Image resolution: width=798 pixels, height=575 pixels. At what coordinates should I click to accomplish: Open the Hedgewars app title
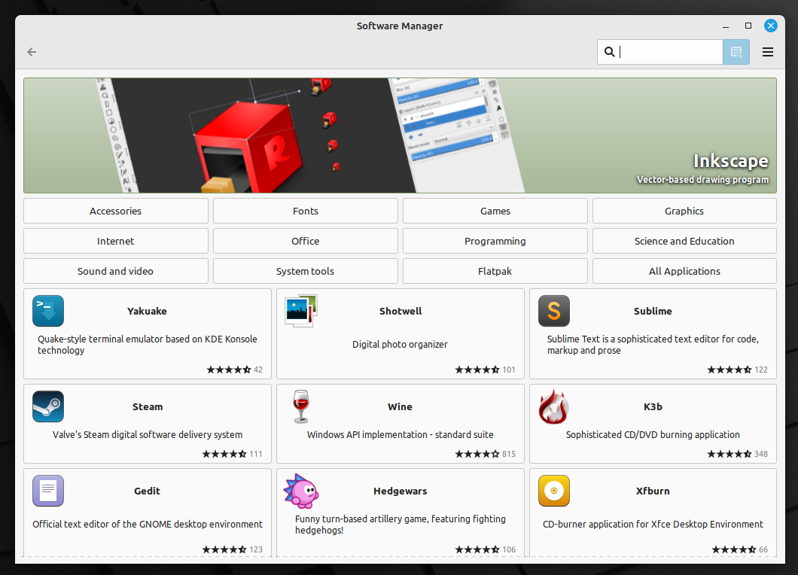401,491
